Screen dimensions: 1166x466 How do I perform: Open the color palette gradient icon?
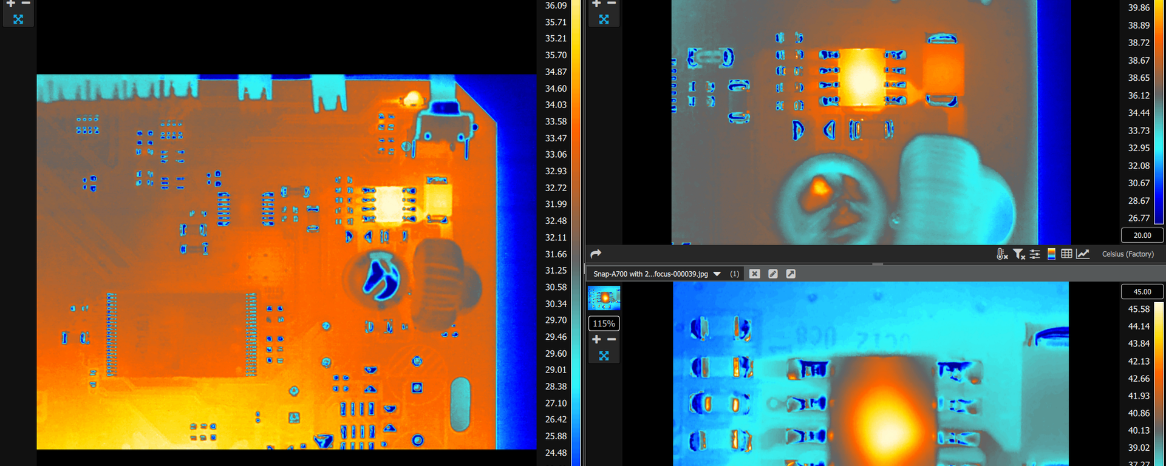(1051, 254)
